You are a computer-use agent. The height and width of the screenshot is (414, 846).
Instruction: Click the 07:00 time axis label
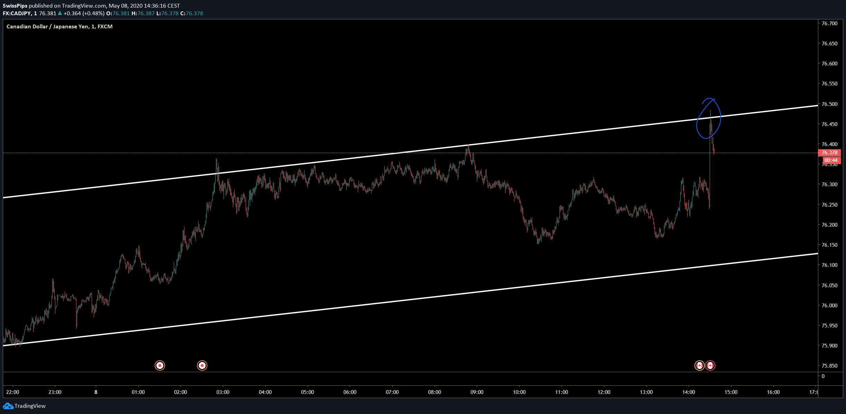(392, 392)
